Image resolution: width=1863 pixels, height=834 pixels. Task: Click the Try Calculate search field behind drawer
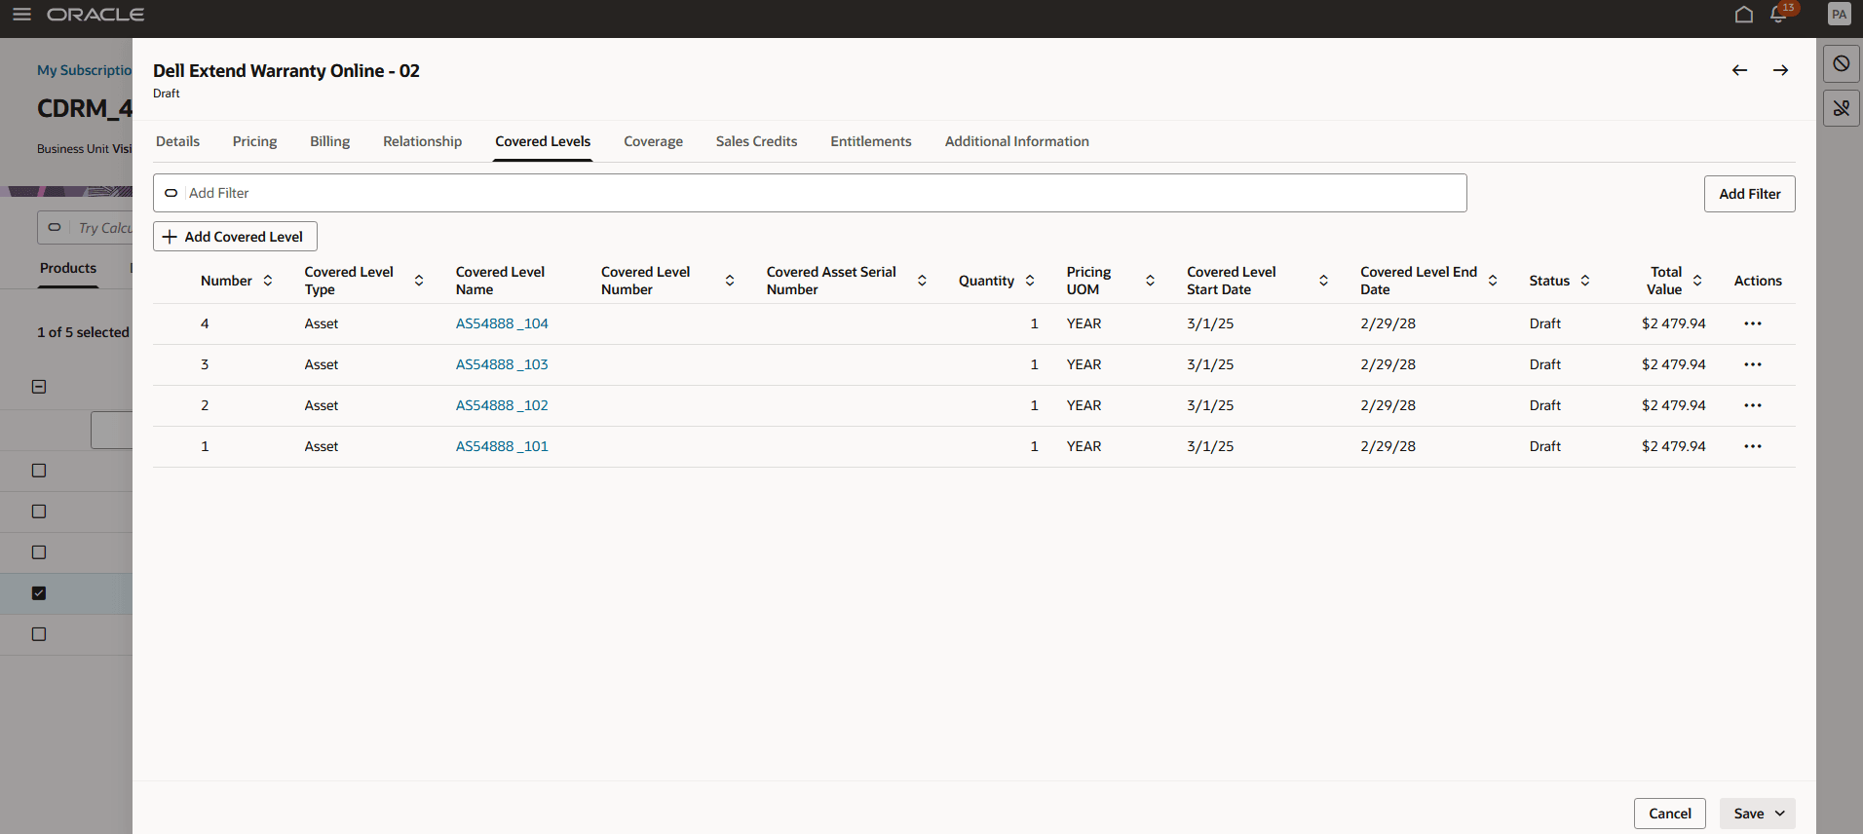pyautogui.click(x=85, y=228)
